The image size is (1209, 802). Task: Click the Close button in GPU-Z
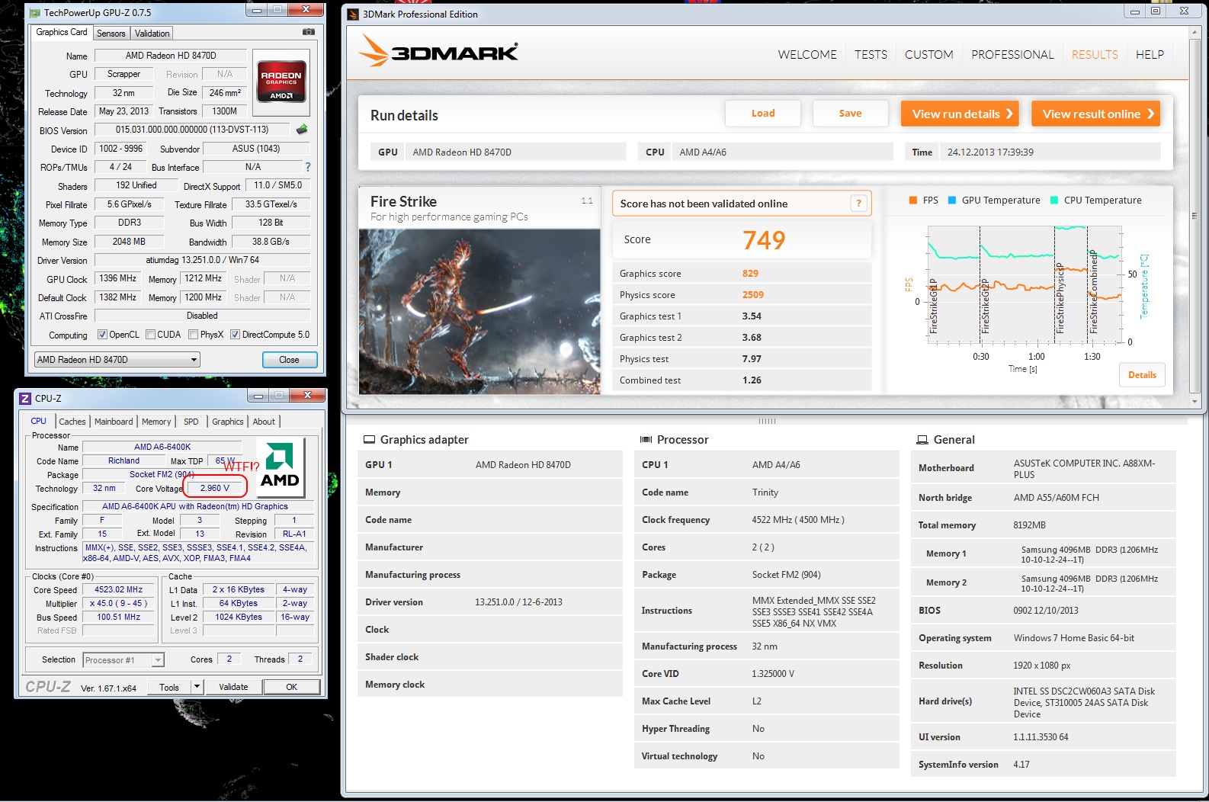(x=289, y=360)
